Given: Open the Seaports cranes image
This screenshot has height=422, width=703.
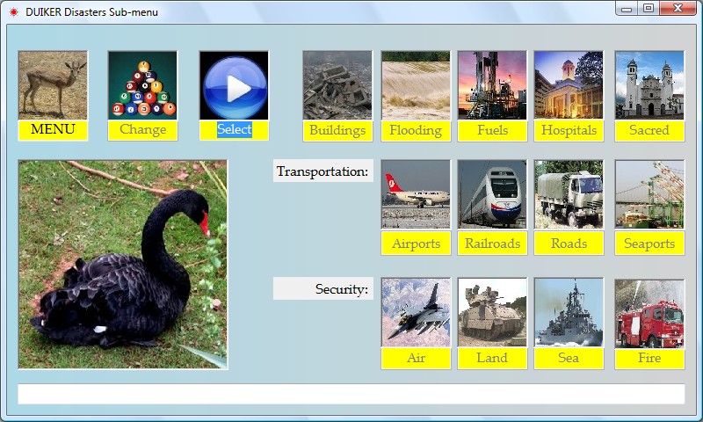Looking at the screenshot, I should [649, 194].
